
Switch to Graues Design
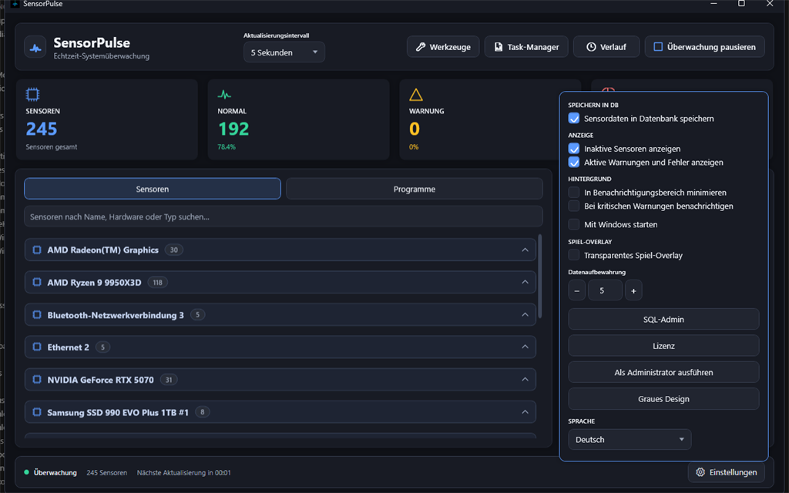coord(663,399)
